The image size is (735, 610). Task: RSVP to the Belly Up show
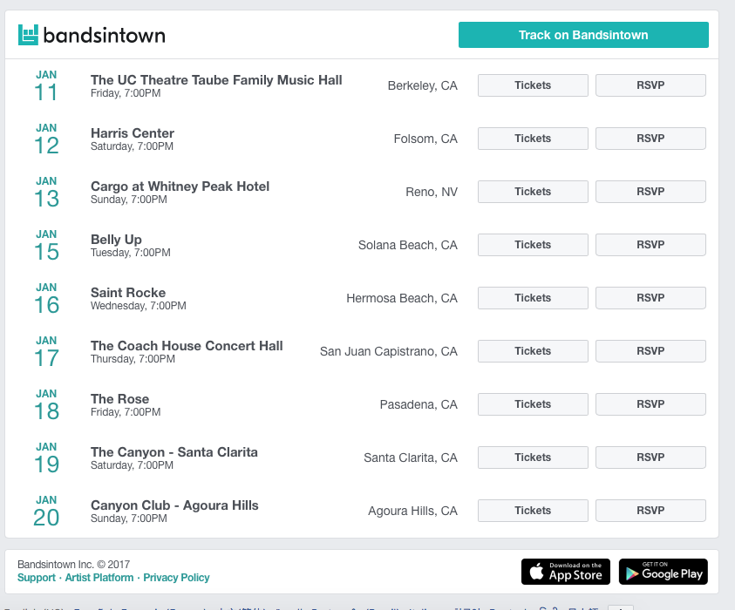pyautogui.click(x=650, y=245)
